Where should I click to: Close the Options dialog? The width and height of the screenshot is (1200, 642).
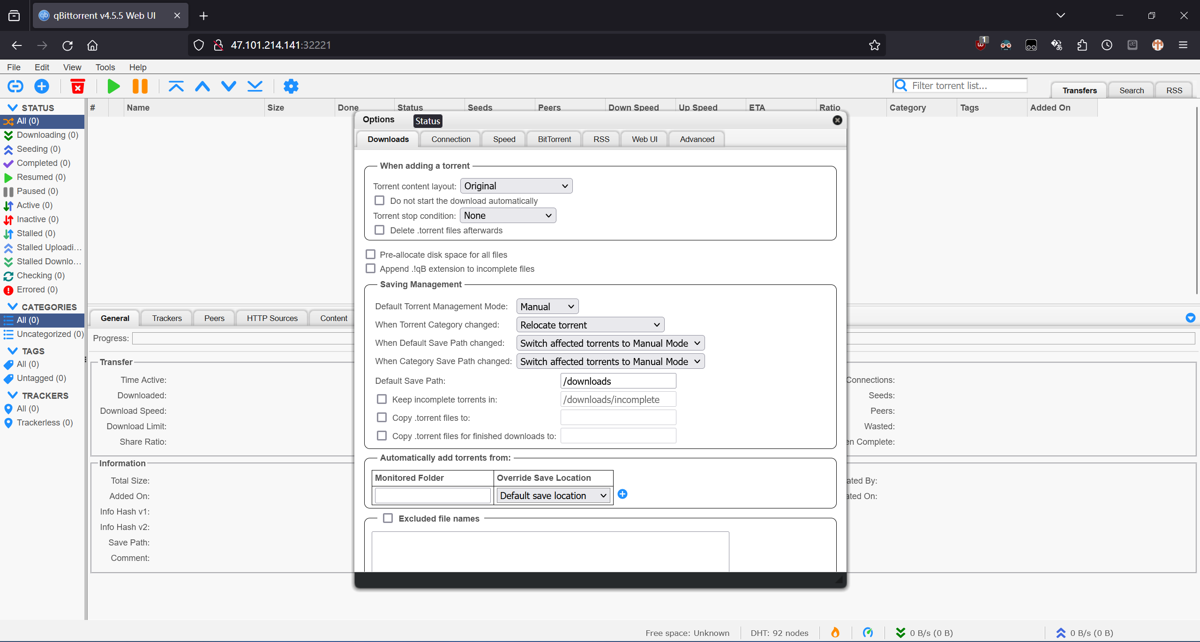pyautogui.click(x=837, y=120)
